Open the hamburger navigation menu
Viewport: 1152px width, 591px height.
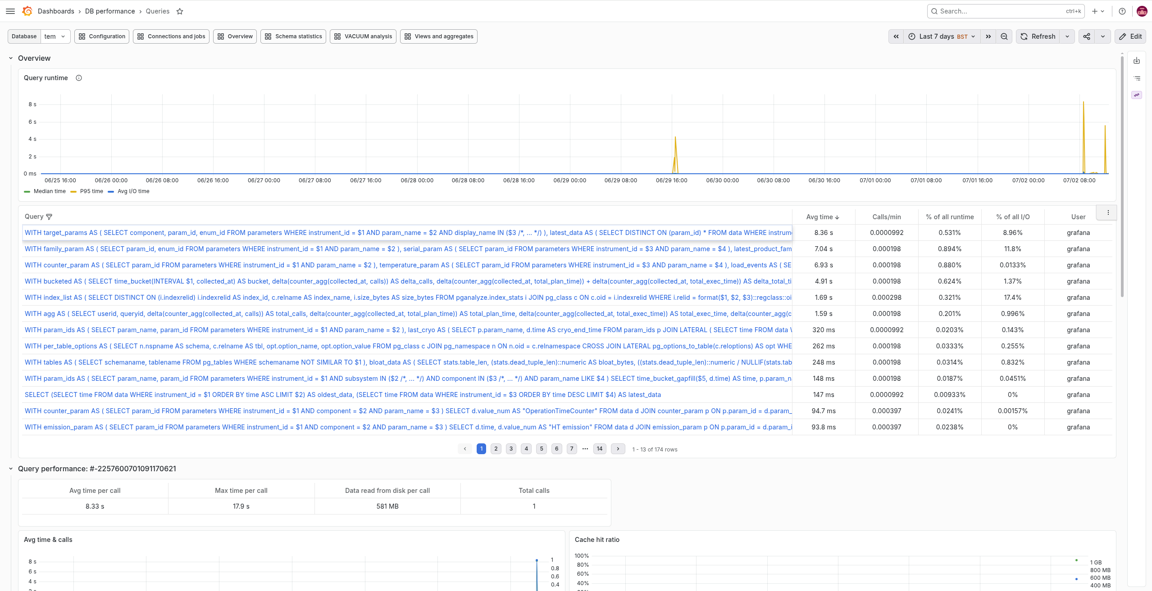click(x=10, y=11)
